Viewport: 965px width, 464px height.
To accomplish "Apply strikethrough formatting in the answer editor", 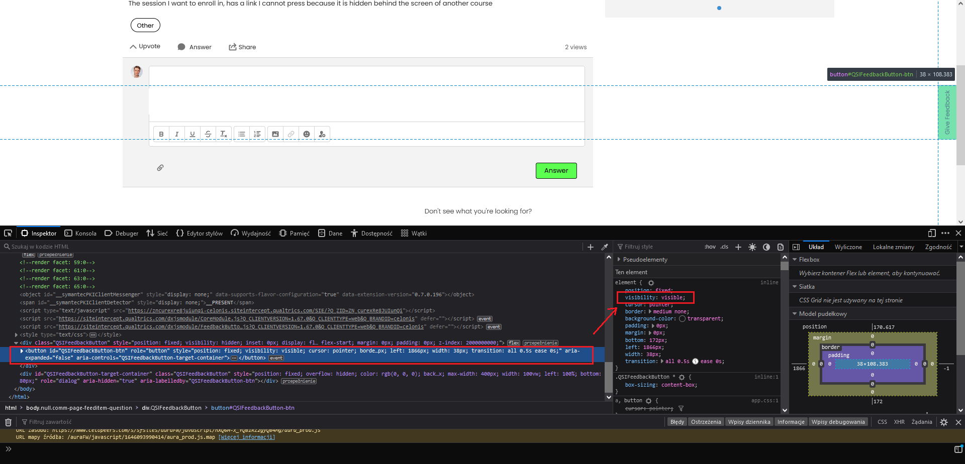I will point(208,134).
